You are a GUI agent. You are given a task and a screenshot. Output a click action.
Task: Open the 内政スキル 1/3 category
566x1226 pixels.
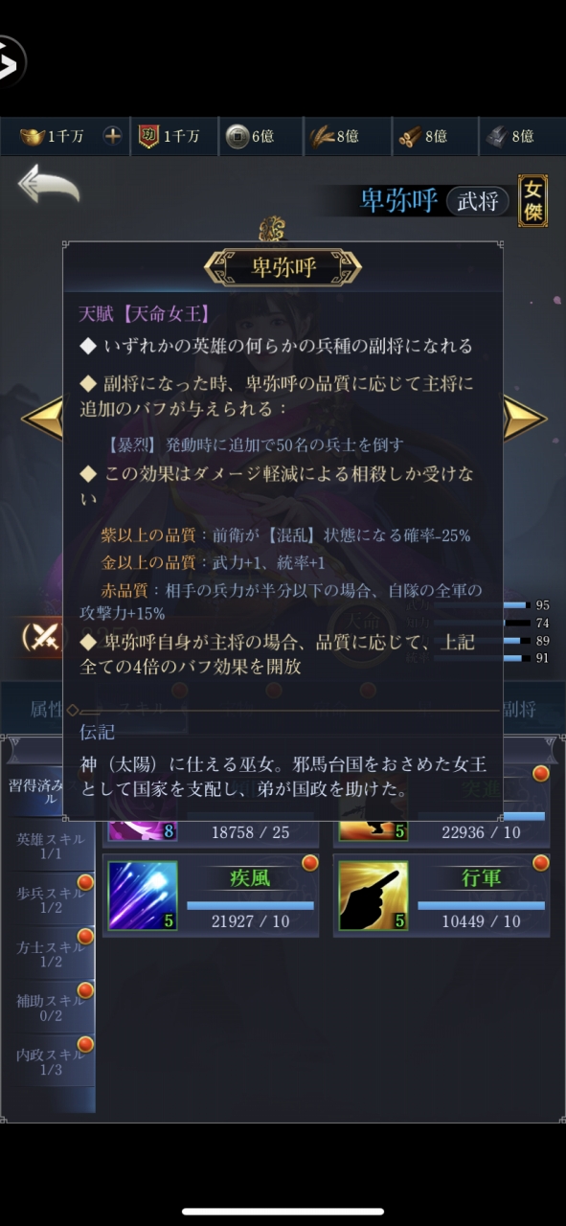(x=51, y=1061)
